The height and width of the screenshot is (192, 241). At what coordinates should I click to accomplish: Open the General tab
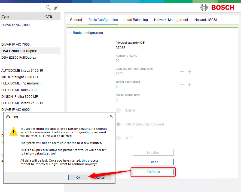(x=76, y=20)
